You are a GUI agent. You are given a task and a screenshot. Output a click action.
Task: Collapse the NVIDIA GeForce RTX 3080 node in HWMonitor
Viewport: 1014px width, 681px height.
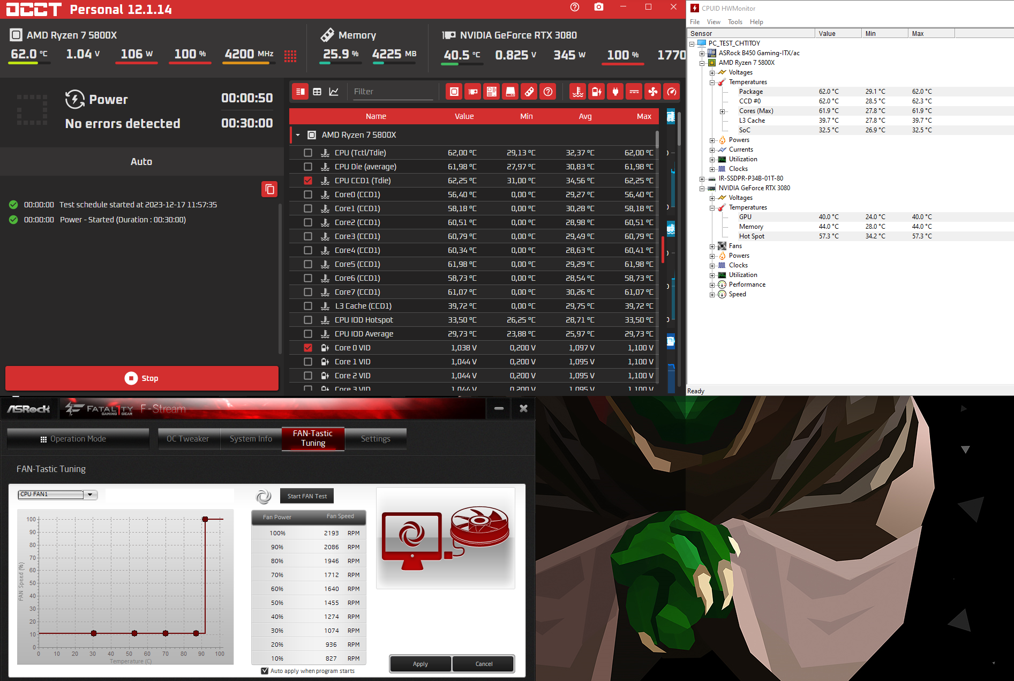[702, 189]
